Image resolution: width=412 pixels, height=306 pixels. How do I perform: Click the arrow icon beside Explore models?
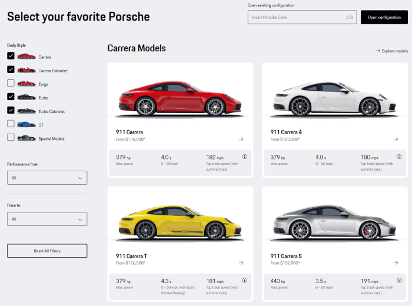(378, 51)
